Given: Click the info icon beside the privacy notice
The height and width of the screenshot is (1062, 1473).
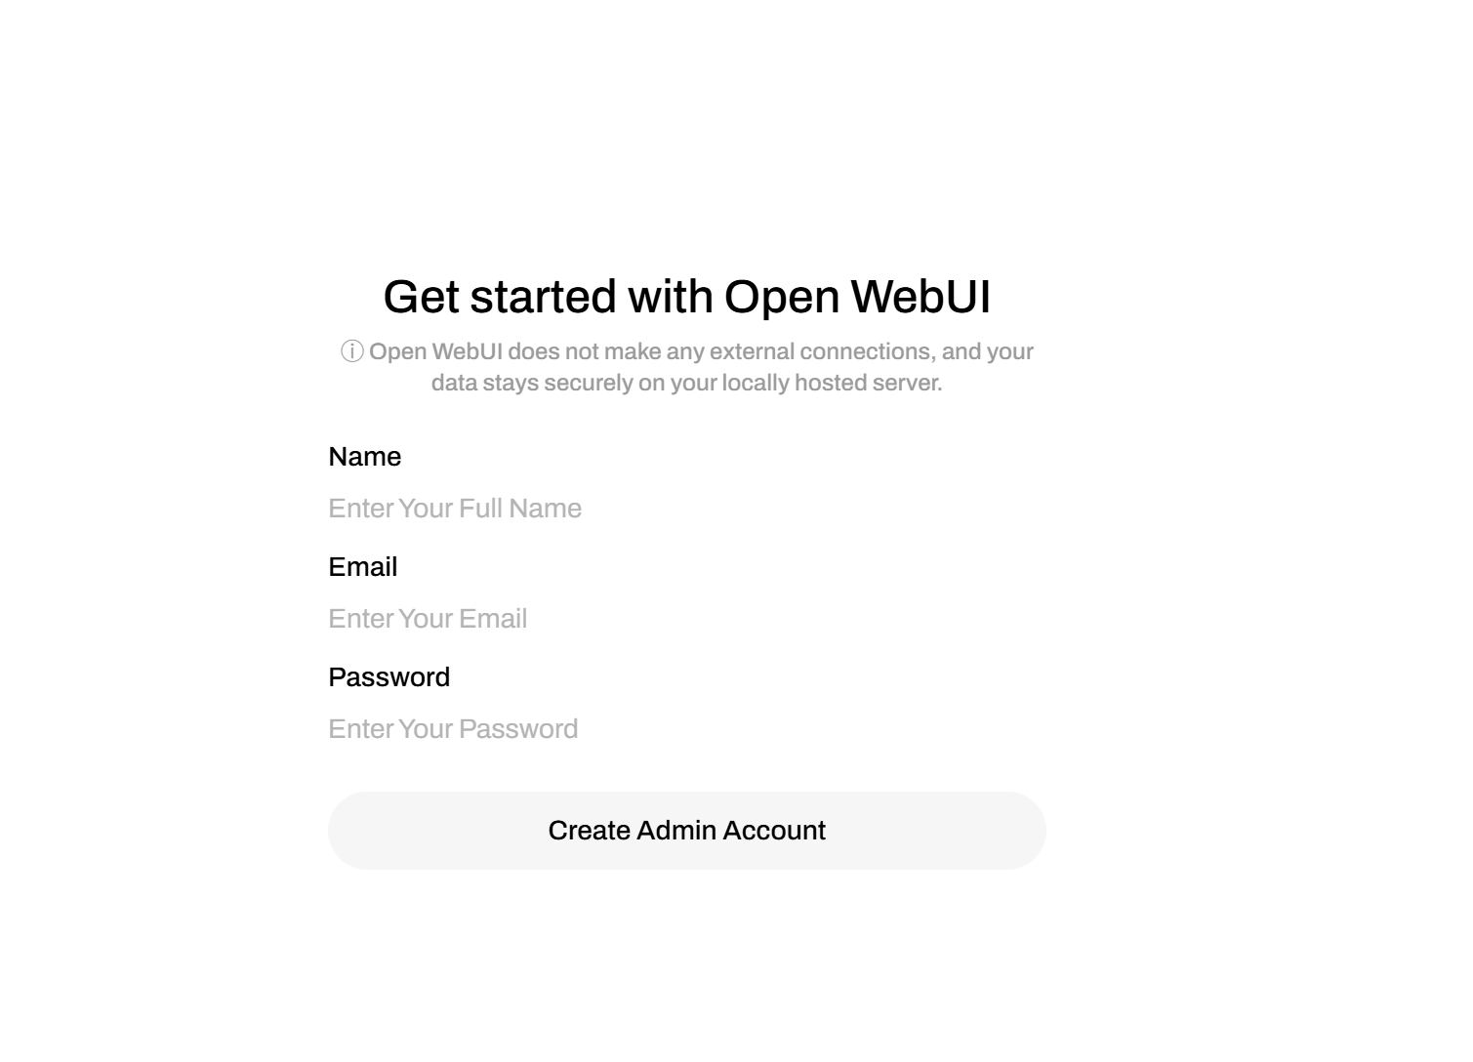Looking at the screenshot, I should (x=352, y=351).
